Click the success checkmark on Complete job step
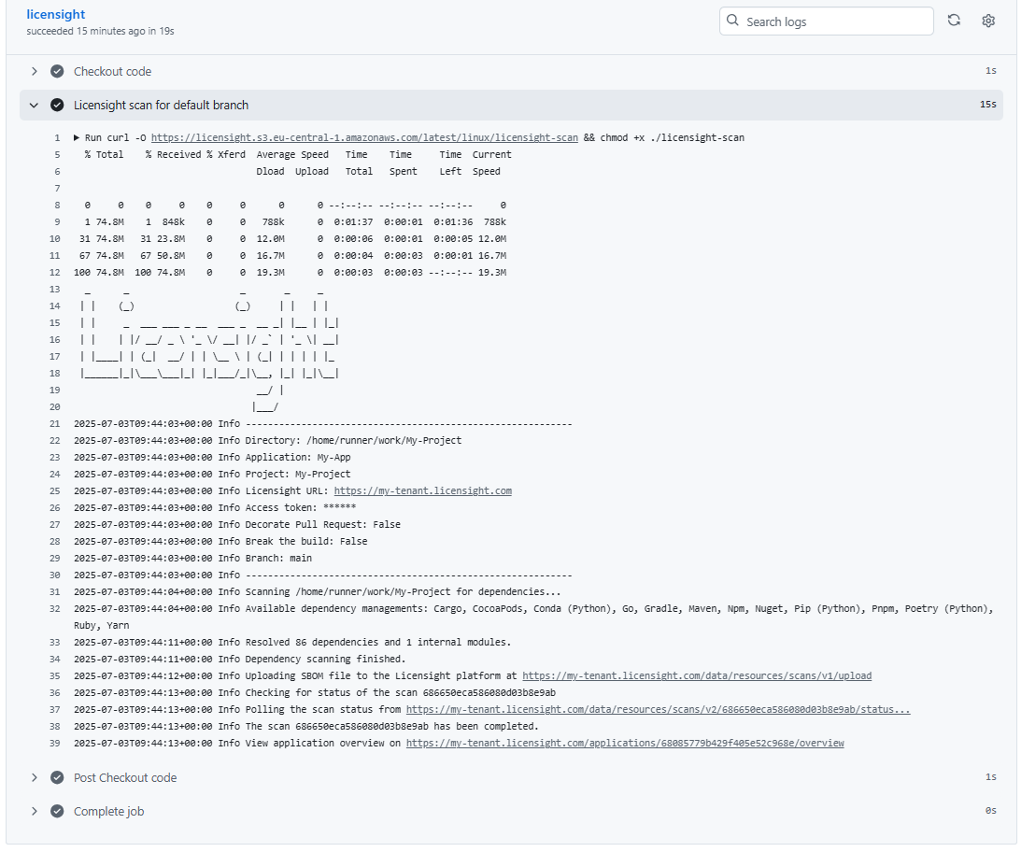 coord(57,811)
